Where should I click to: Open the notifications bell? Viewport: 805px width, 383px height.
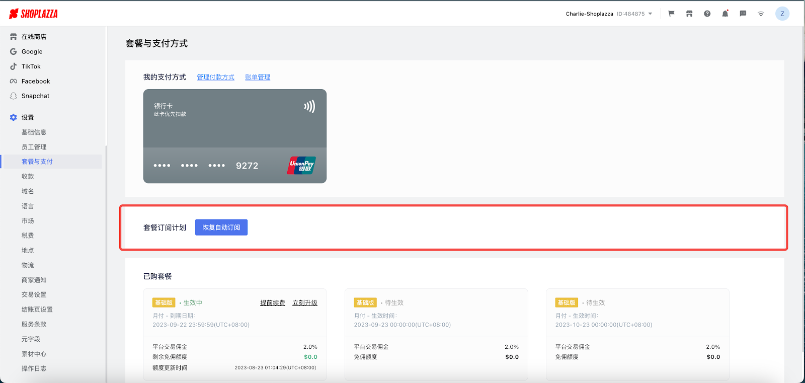pos(725,14)
